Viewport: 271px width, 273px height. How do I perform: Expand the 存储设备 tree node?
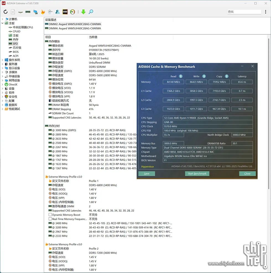(x=2, y=76)
